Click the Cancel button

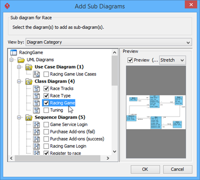pos(177,169)
